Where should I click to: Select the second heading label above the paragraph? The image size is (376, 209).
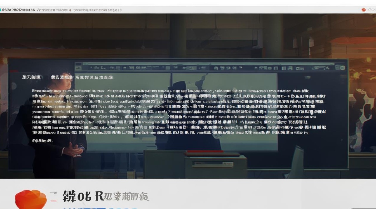(82, 77)
